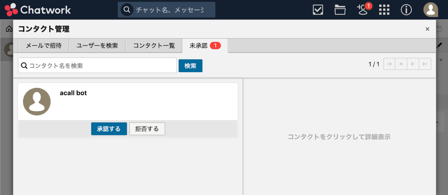Screen dimensions: 448x195
Task: Open the app grid menu icon
Action: (x=384, y=10)
